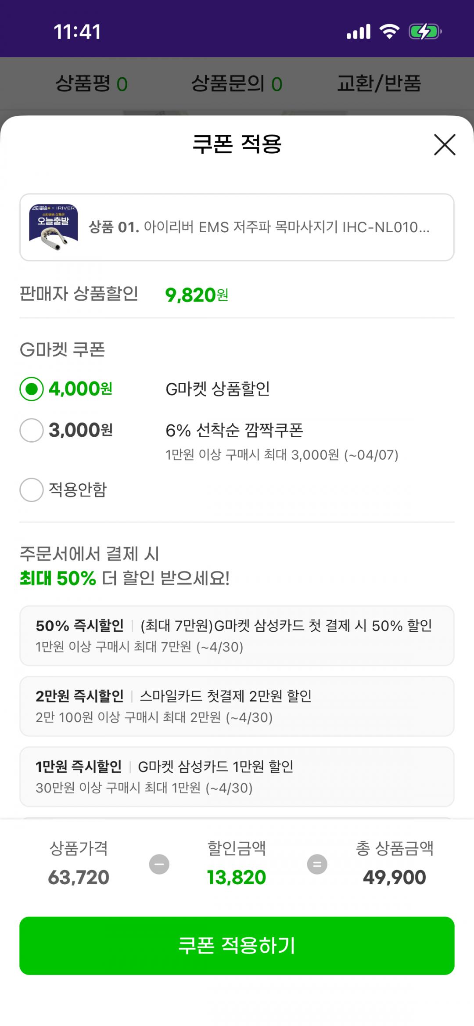
Task: Tap the cellular signal bars icon
Action: (x=359, y=32)
